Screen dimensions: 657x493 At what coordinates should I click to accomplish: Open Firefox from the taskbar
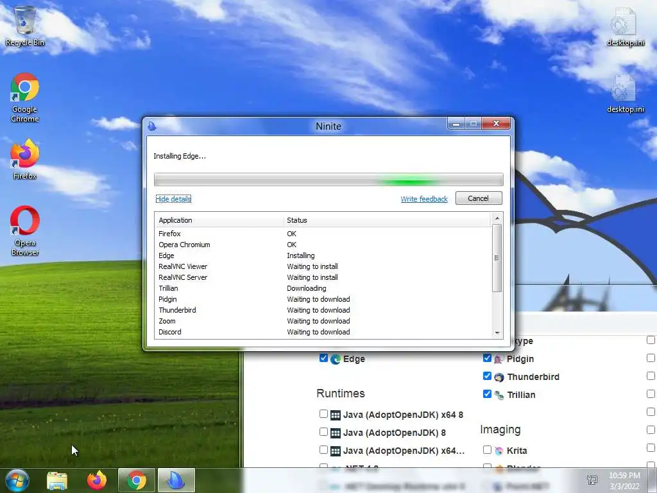97,480
